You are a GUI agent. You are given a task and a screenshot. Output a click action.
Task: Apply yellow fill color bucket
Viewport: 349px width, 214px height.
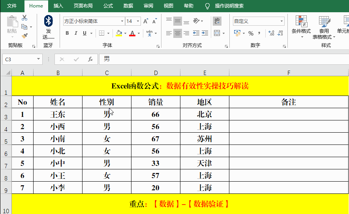coord(119,33)
